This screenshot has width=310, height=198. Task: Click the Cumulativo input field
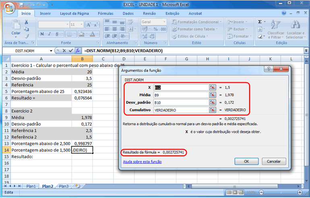tap(180, 110)
